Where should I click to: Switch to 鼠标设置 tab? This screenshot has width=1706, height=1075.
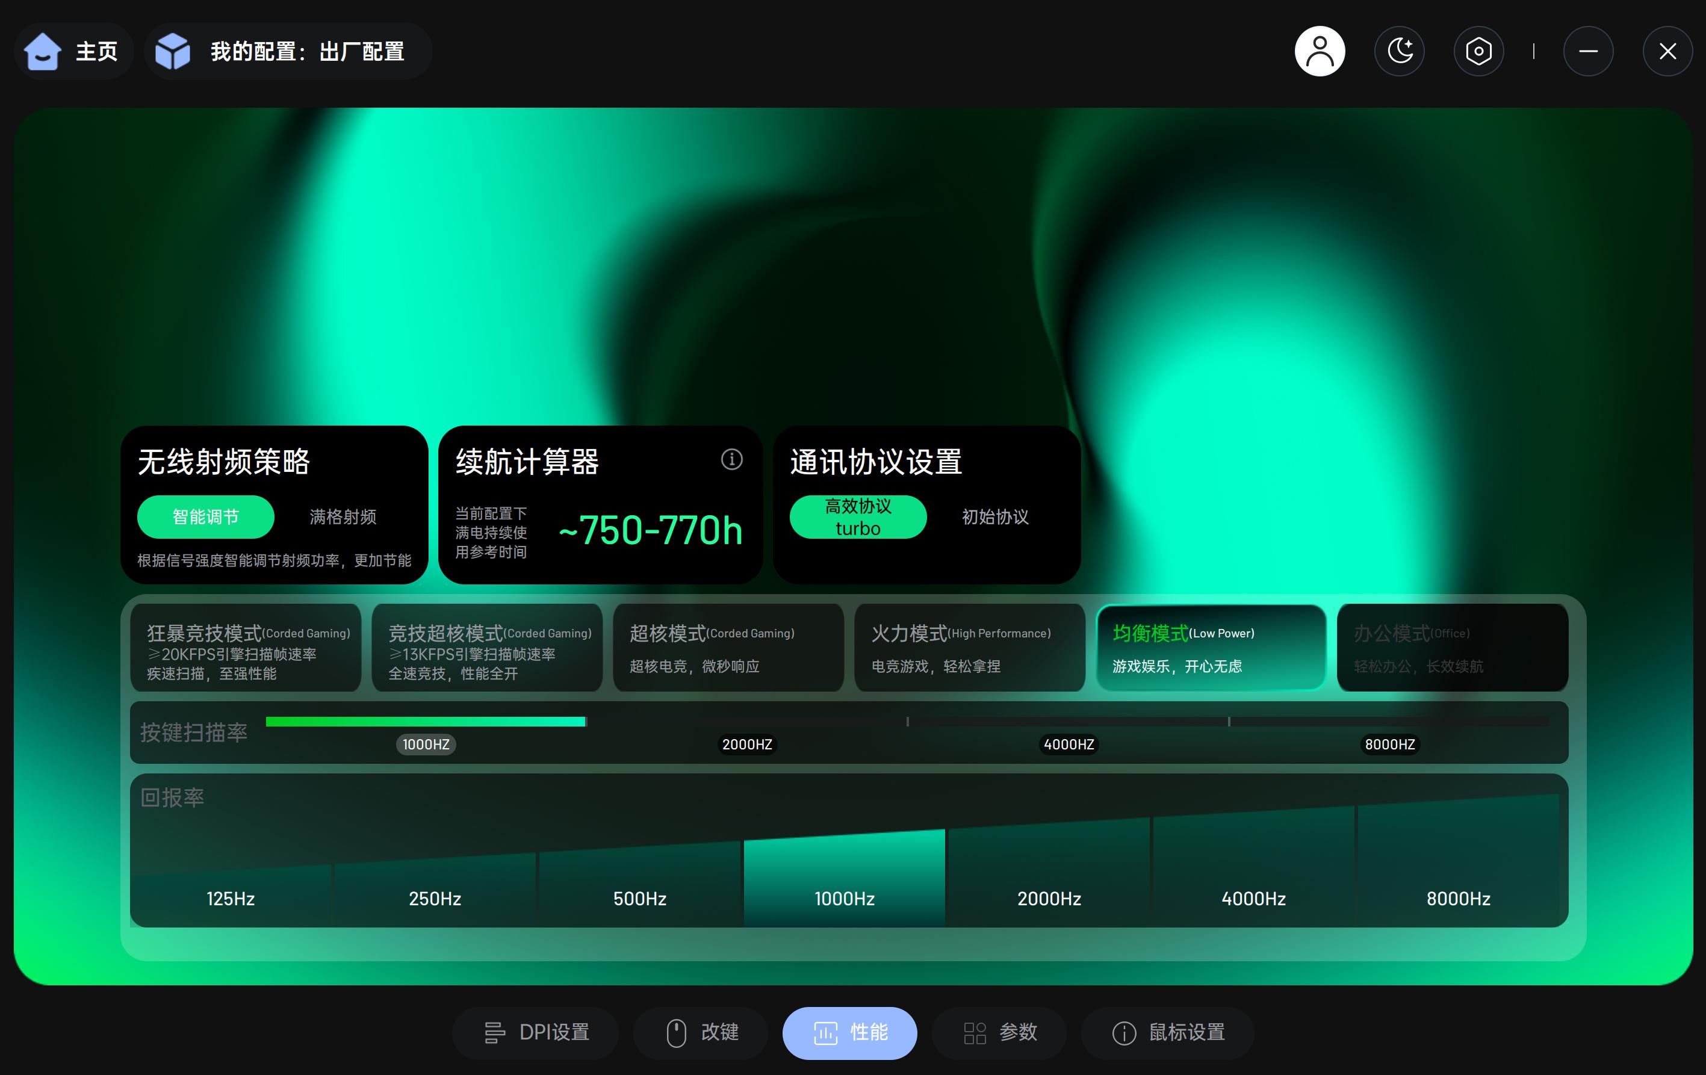(x=1168, y=1032)
